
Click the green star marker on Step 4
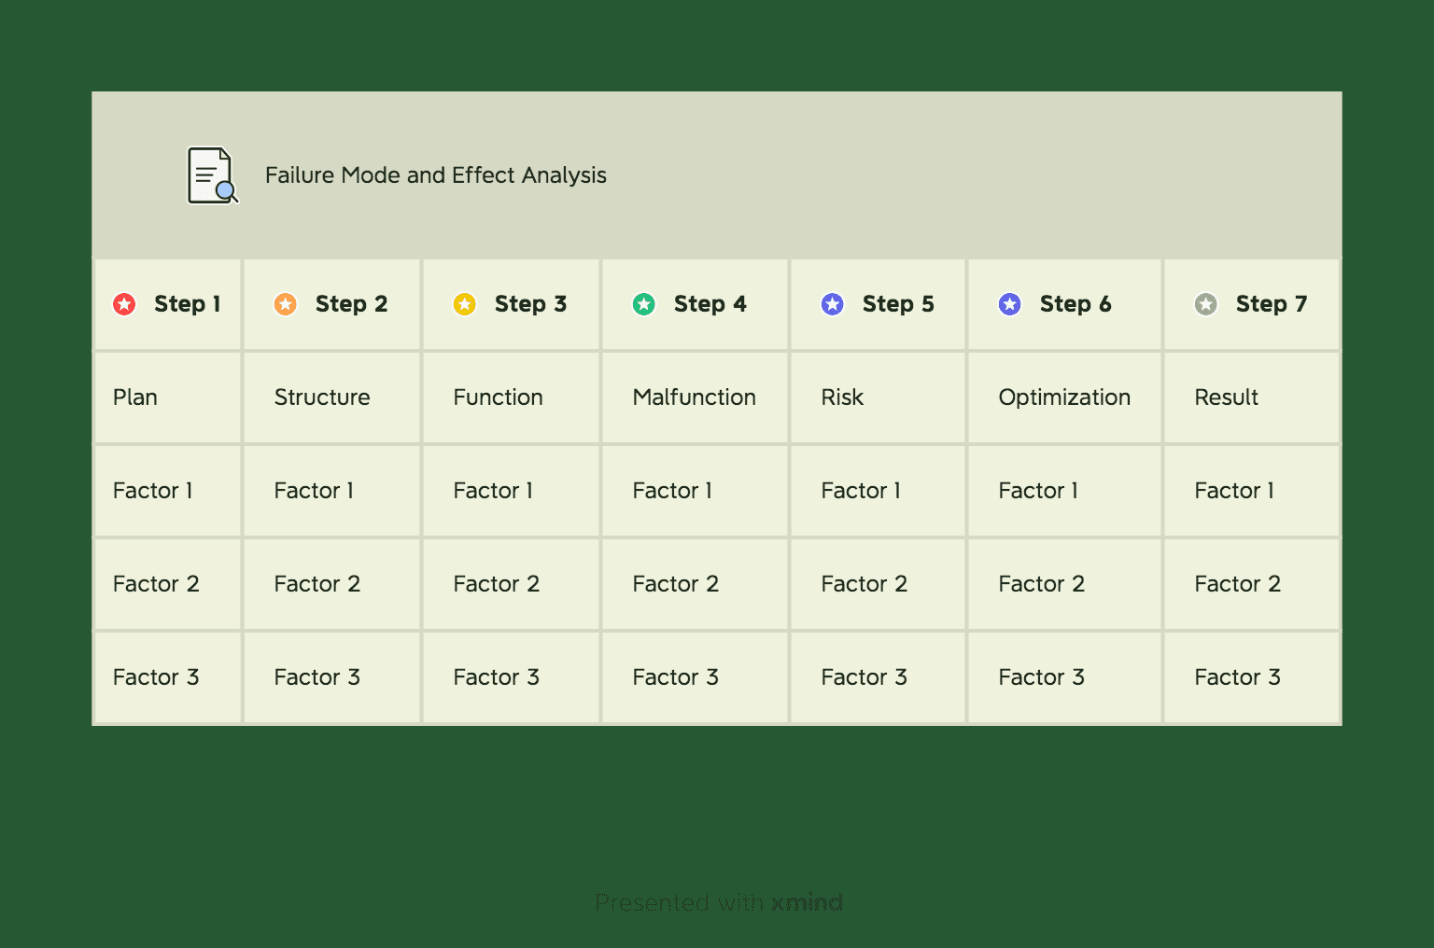tap(644, 304)
